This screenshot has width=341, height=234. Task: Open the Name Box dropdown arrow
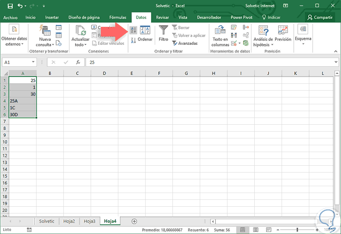[x=33, y=62]
